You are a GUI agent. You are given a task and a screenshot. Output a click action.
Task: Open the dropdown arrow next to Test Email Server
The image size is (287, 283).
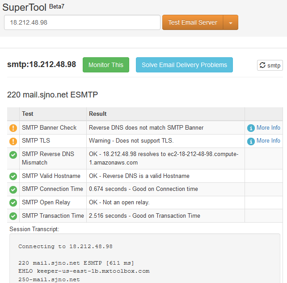tap(231, 22)
